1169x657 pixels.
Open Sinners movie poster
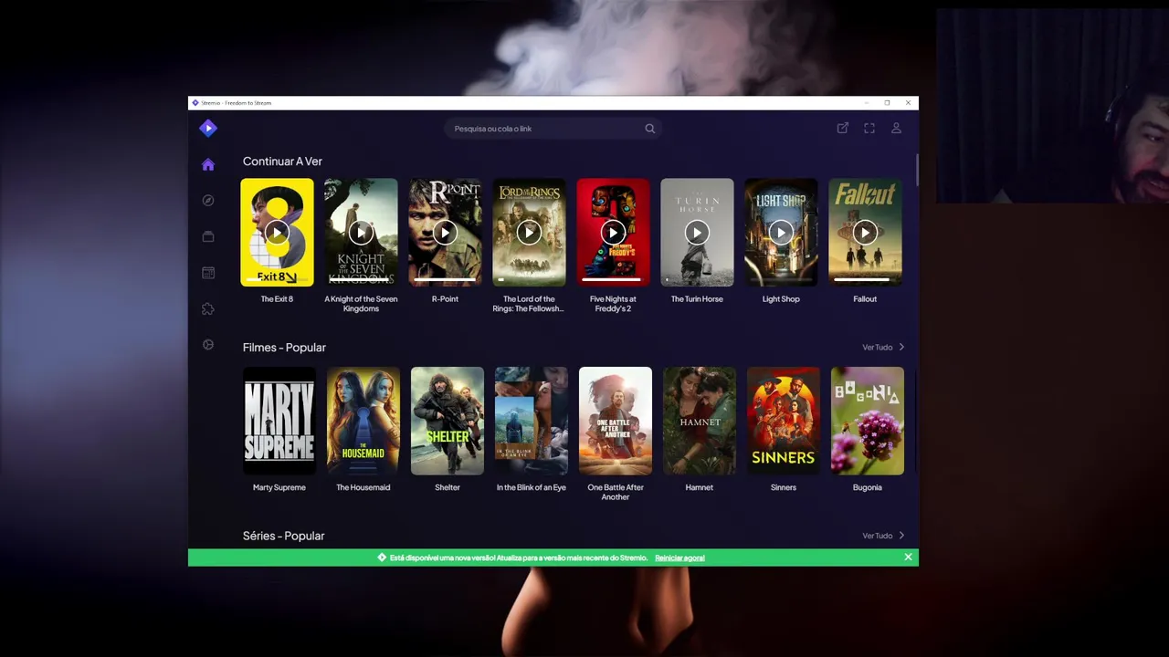[784, 421]
